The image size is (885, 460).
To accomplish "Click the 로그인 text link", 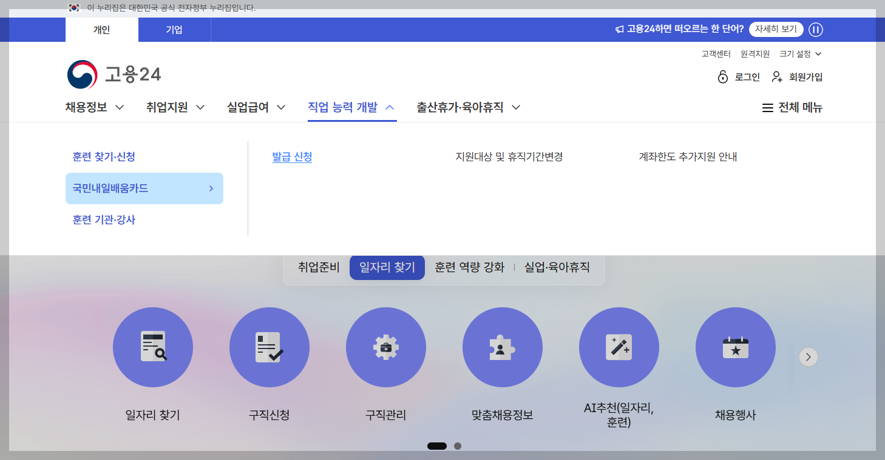I will pos(747,77).
